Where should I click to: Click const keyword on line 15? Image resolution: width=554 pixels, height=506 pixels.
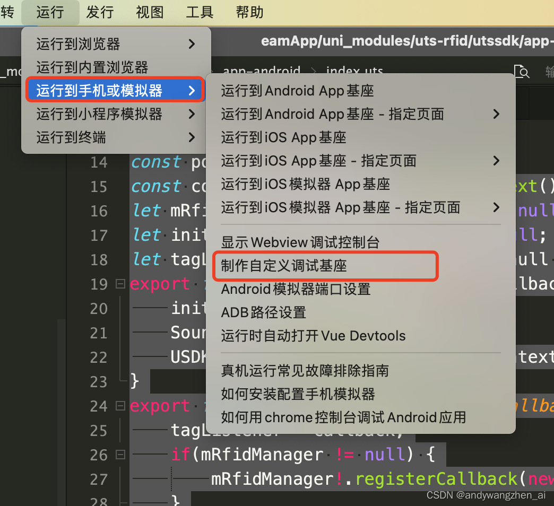(x=156, y=187)
